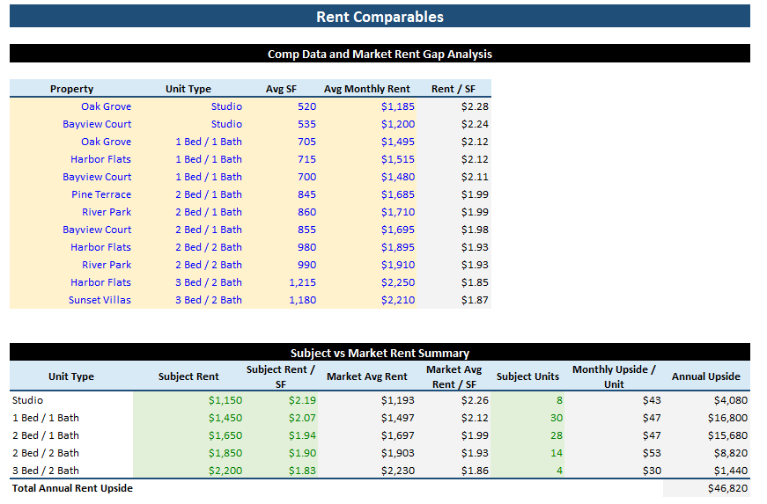767x504 pixels.
Task: Click the Monthly Upside / Unit column header
Action: (x=614, y=376)
